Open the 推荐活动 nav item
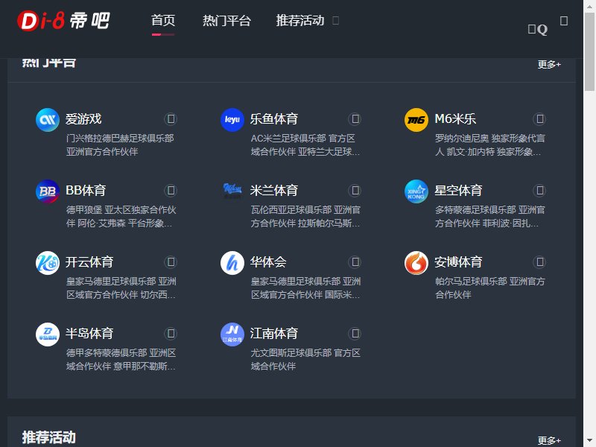This screenshot has height=447, width=596. tap(300, 21)
